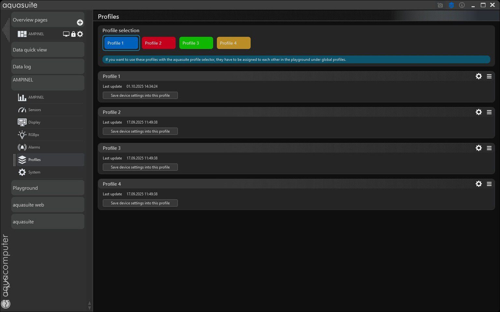This screenshot has height=312, width=500.
Task: Open the System settings page
Action: pos(34,172)
